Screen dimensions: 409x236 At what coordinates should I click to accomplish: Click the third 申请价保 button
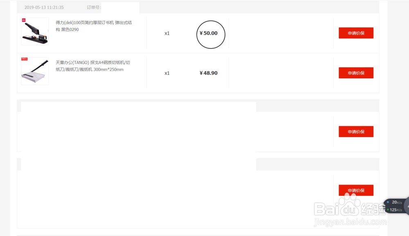(x=356, y=132)
